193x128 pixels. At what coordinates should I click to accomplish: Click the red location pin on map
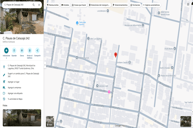(116, 55)
